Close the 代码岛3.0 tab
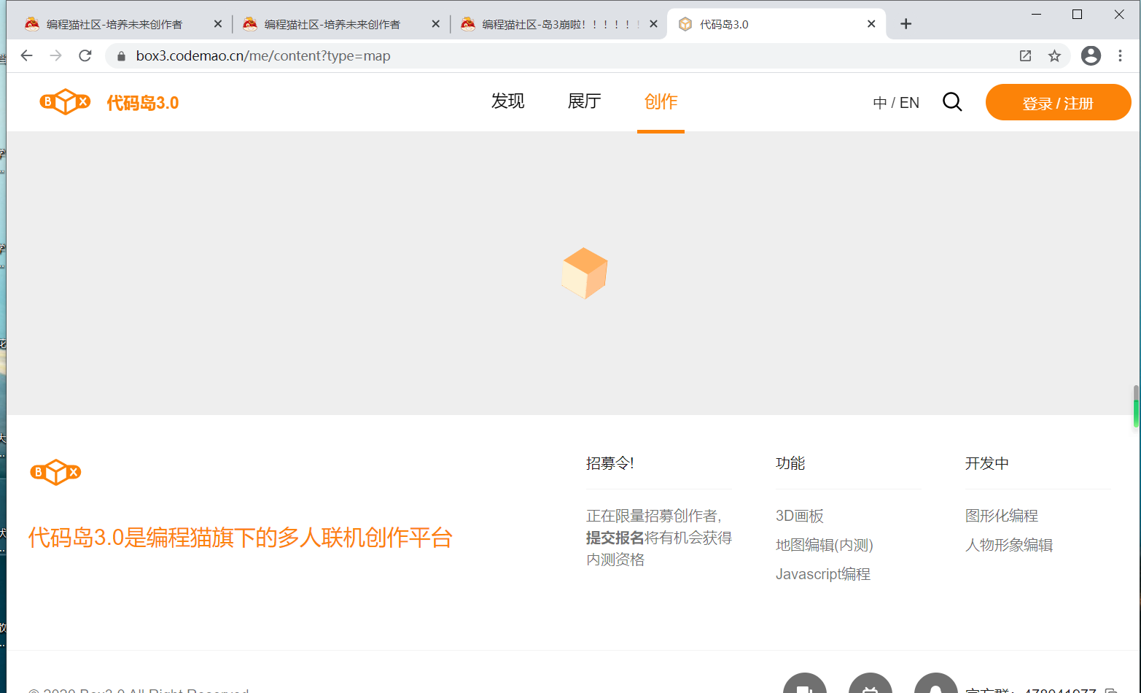This screenshot has height=693, width=1141. pyautogui.click(x=871, y=24)
